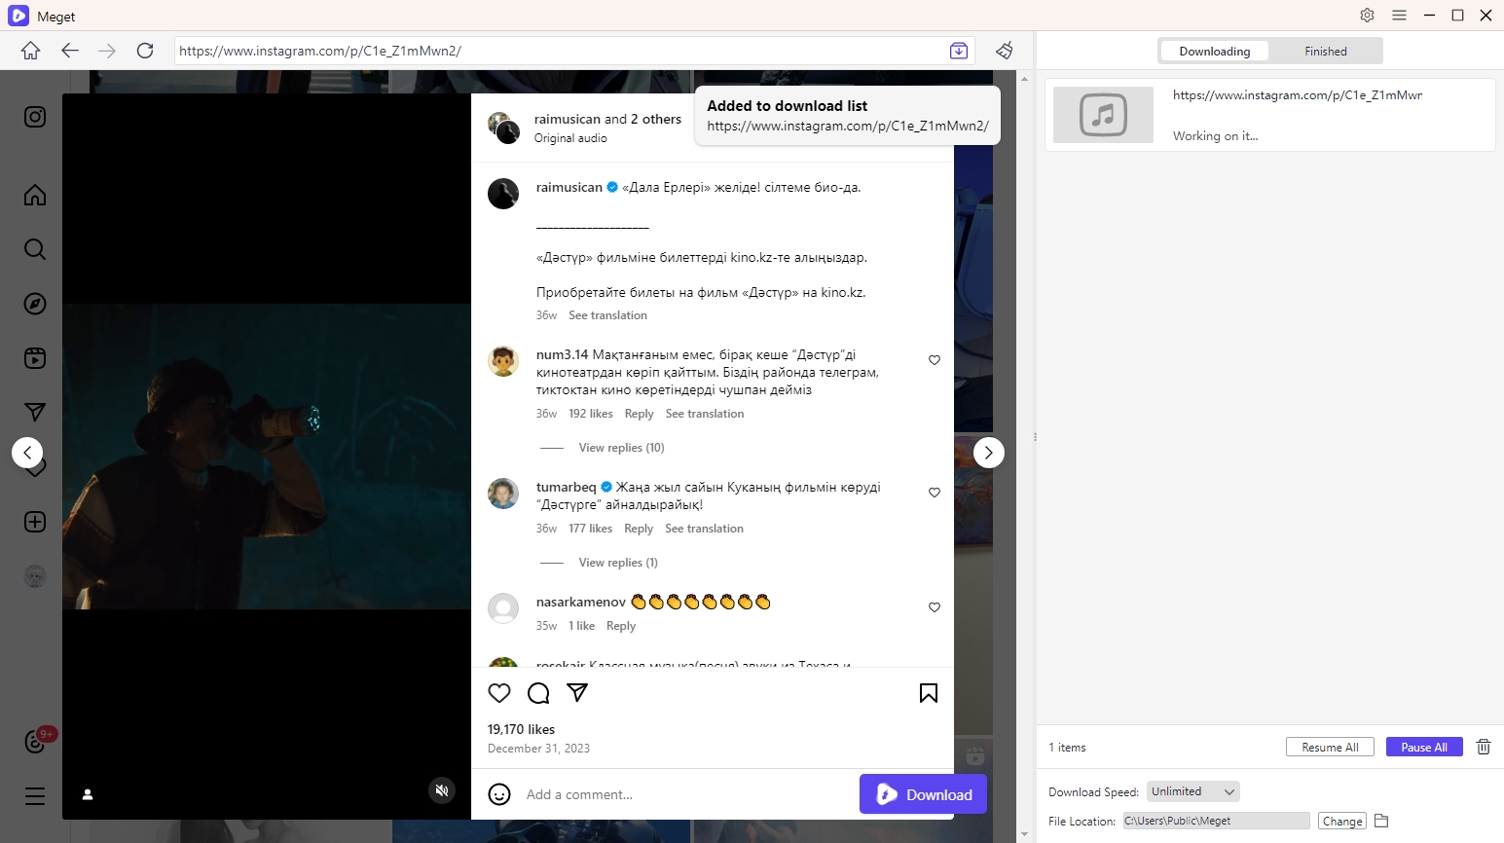Click the download icon in address bar

click(x=959, y=51)
